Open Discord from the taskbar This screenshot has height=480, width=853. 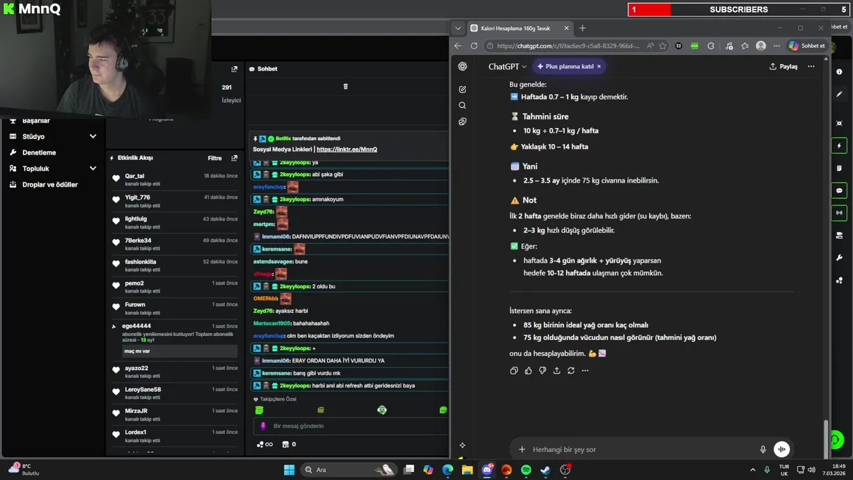coord(487,470)
